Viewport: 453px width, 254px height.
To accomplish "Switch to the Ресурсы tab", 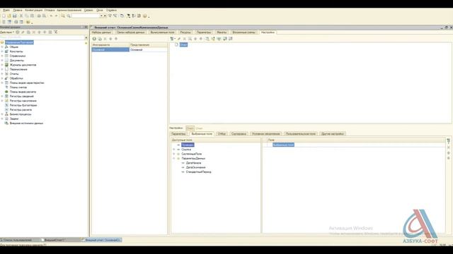I will pos(185,32).
